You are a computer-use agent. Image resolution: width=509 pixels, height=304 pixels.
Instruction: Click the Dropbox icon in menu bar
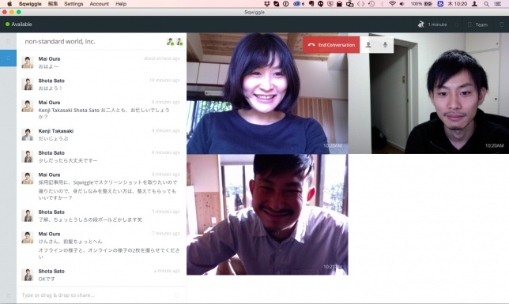tap(267, 4)
